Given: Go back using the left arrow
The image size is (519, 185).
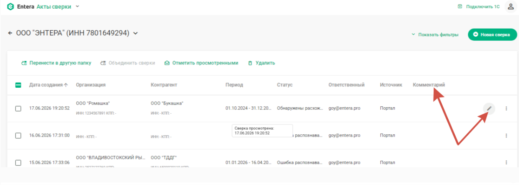Looking at the screenshot, I should click(x=10, y=33).
